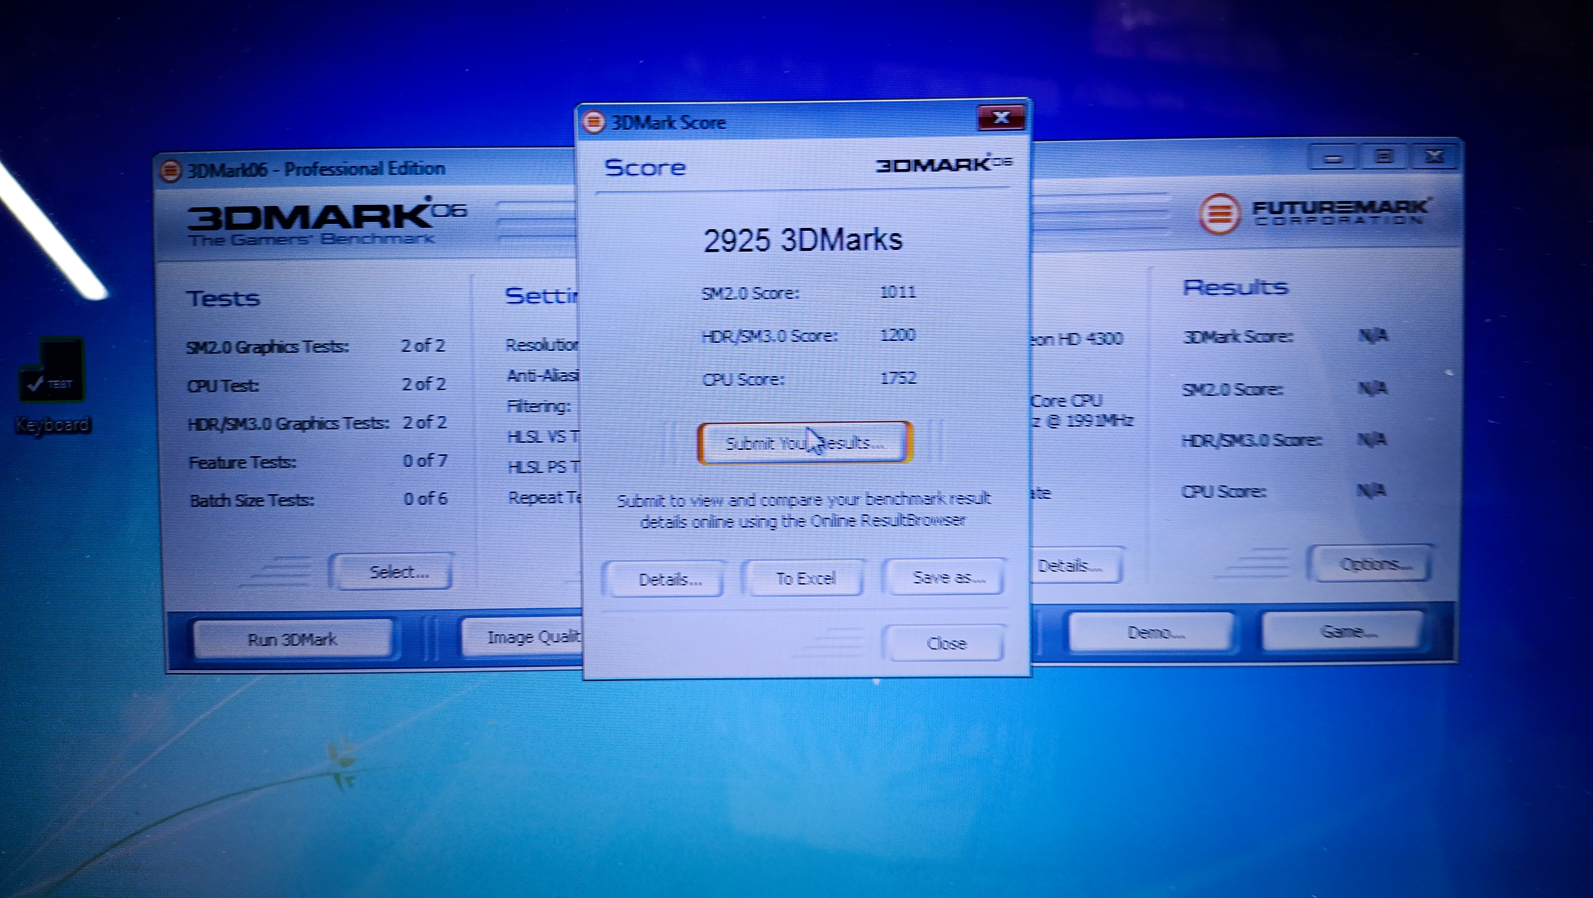Close the 3DMark Score dialog with X
1593x898 pixels.
pos(1001,117)
